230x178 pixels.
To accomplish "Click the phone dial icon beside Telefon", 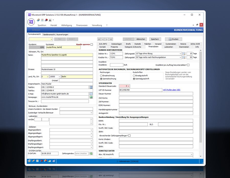I will click(91, 87).
